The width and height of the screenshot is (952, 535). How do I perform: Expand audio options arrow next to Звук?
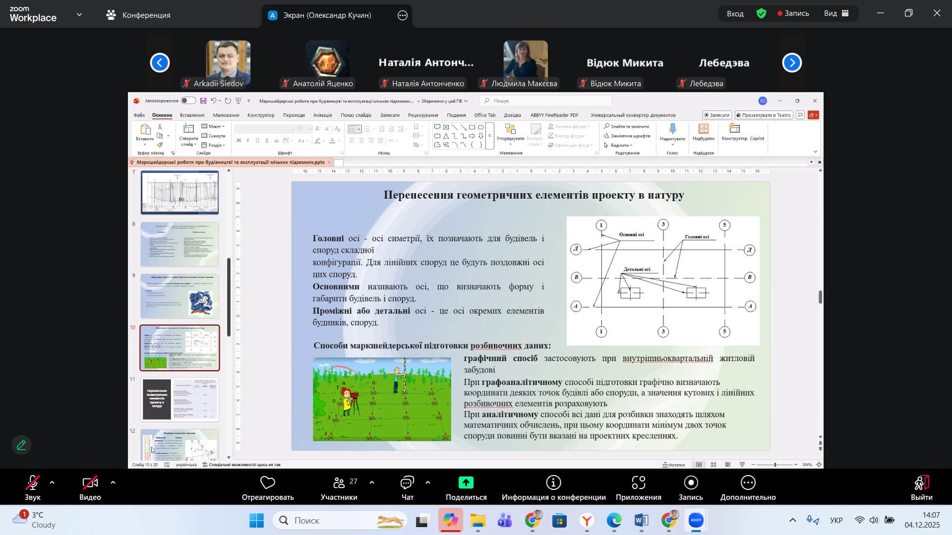click(52, 482)
